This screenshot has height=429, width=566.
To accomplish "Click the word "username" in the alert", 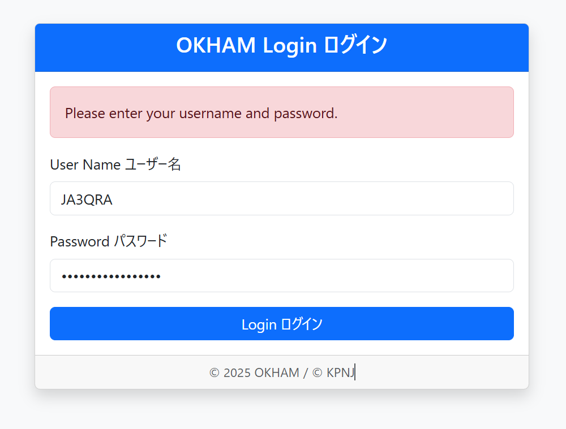I will pos(211,114).
